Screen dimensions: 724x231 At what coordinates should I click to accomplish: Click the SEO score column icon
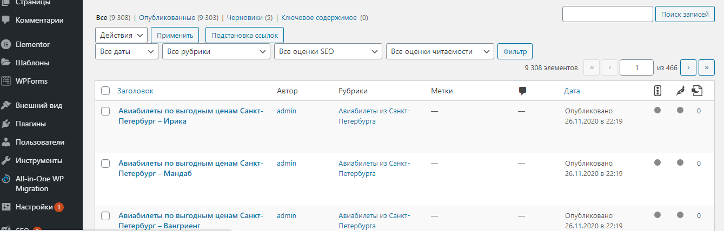657,91
